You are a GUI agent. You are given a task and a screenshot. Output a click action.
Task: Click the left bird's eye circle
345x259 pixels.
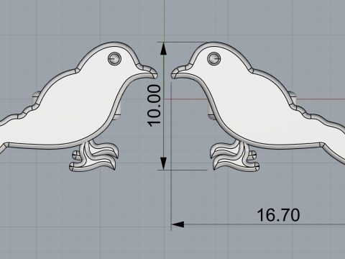tap(114, 58)
